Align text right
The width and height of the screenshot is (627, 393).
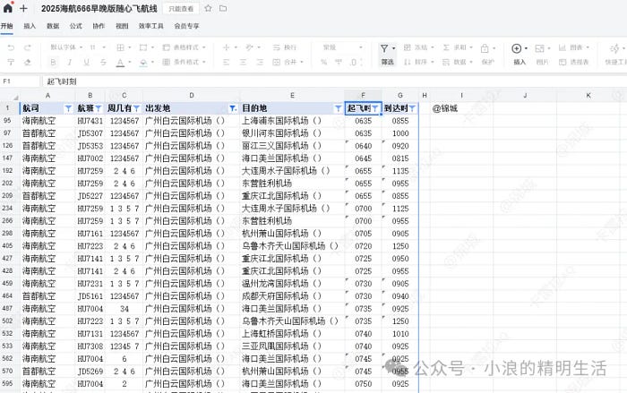tap(260, 62)
